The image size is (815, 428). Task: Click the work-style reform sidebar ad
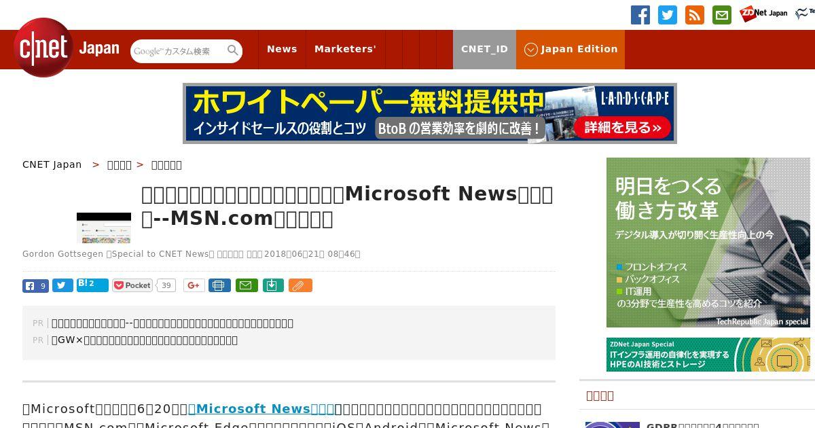(708, 243)
